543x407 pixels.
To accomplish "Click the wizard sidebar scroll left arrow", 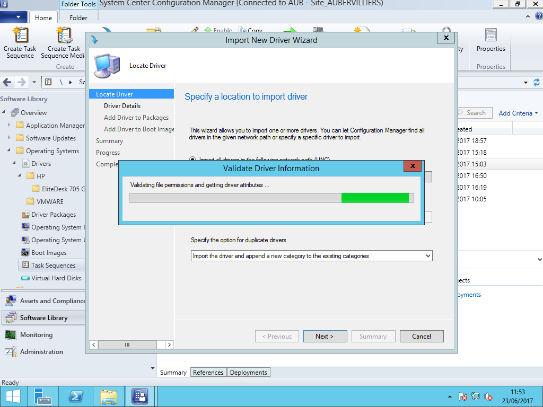I will (x=93, y=344).
